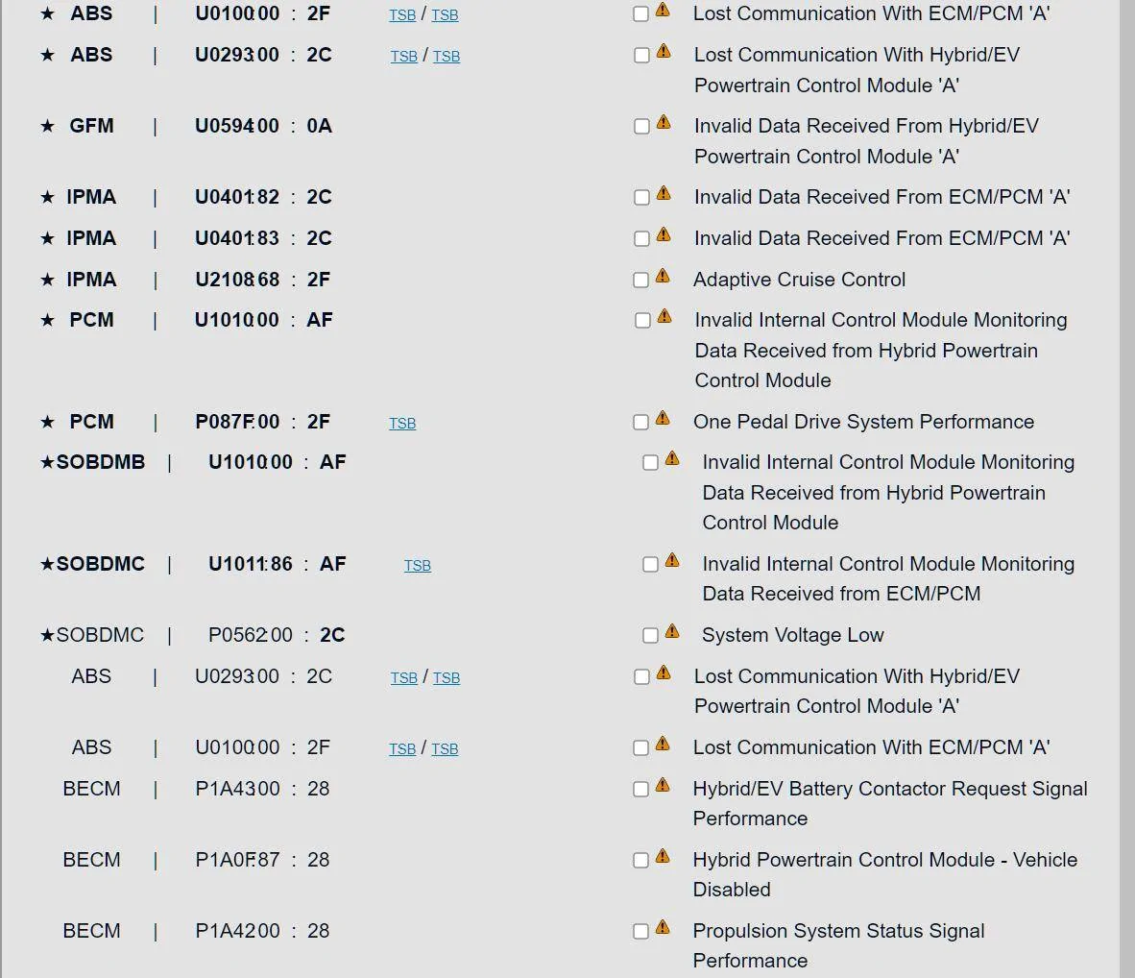The image size is (1135, 978).
Task: Open second TSB link of starred ABS U0100:00
Action: coord(446,15)
